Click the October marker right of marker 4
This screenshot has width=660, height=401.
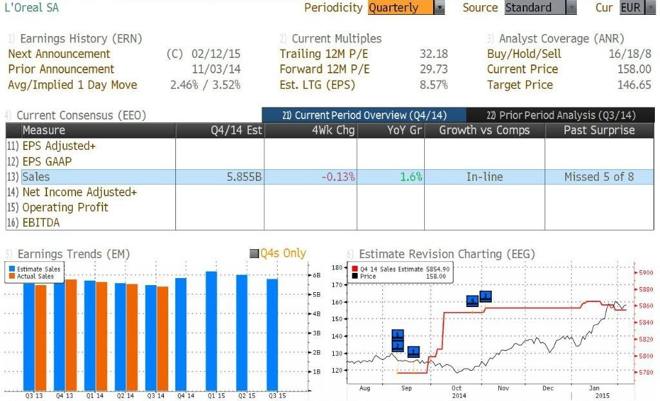pos(486,297)
